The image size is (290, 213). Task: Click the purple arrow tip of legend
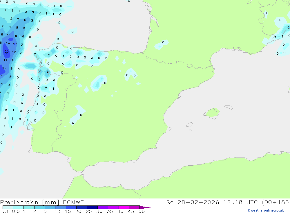coord(145,207)
